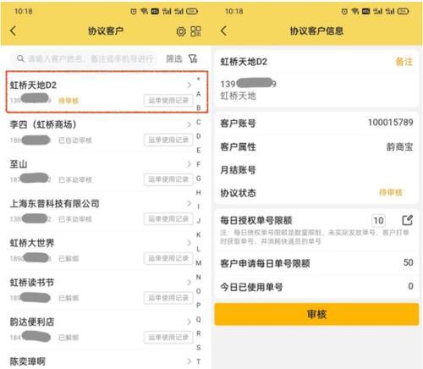Tap battery icon in right status bar

click(403, 11)
